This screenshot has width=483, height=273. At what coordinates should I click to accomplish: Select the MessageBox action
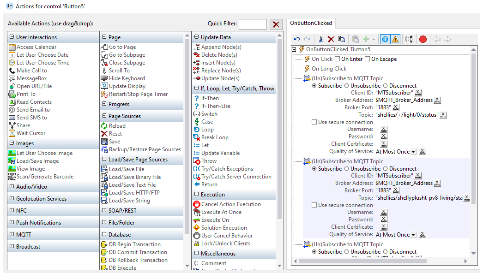pos(31,78)
